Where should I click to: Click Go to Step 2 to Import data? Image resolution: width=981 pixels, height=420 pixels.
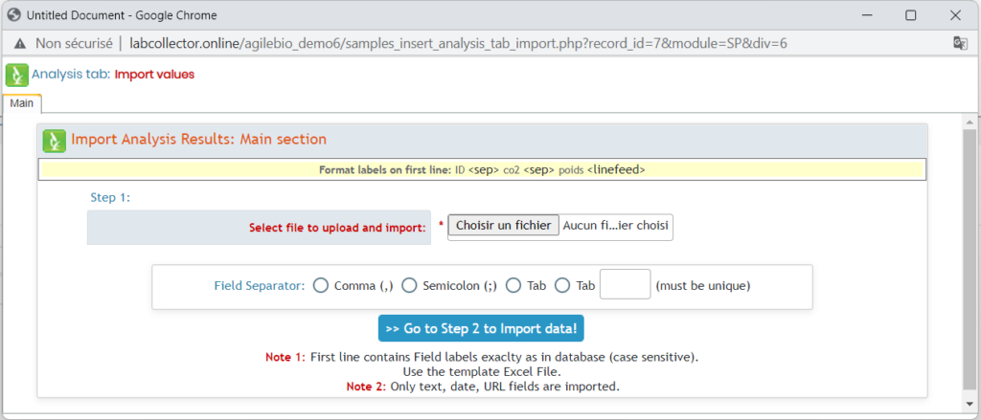click(481, 328)
